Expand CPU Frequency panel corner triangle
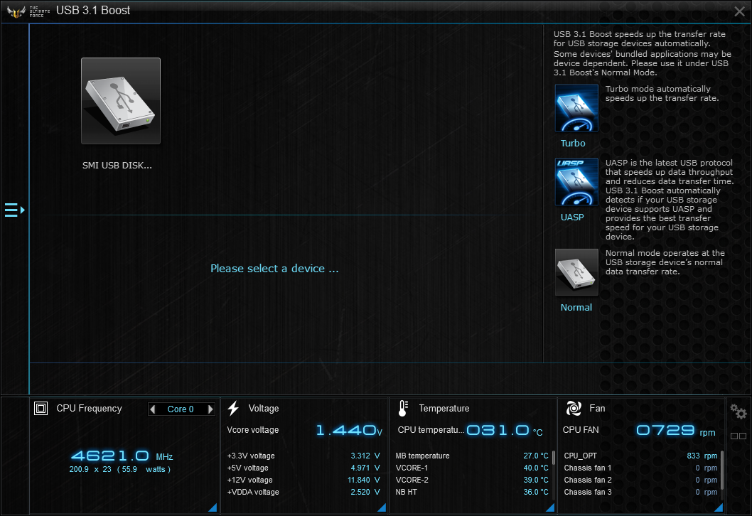This screenshot has width=752, height=516. pos(213,507)
